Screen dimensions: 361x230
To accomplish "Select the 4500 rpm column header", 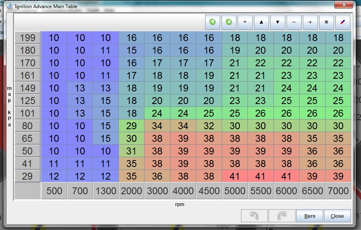I will (209, 191).
